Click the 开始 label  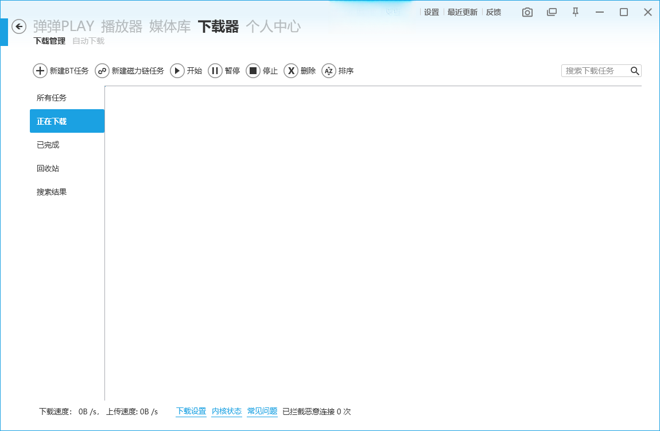[195, 71]
